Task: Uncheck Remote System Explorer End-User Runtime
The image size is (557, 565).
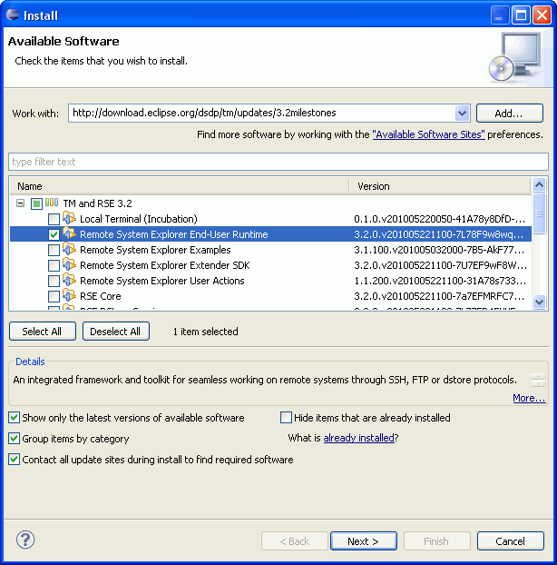Action: [x=54, y=234]
